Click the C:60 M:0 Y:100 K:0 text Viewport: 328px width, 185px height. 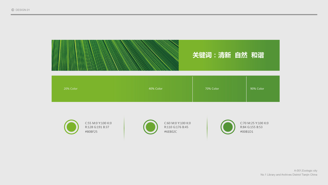(178, 123)
